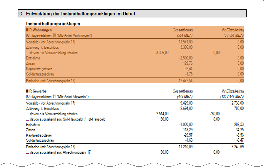Click the IHR Wohnungen heading
The width and height of the screenshot is (264, 167).
[x=39, y=30]
